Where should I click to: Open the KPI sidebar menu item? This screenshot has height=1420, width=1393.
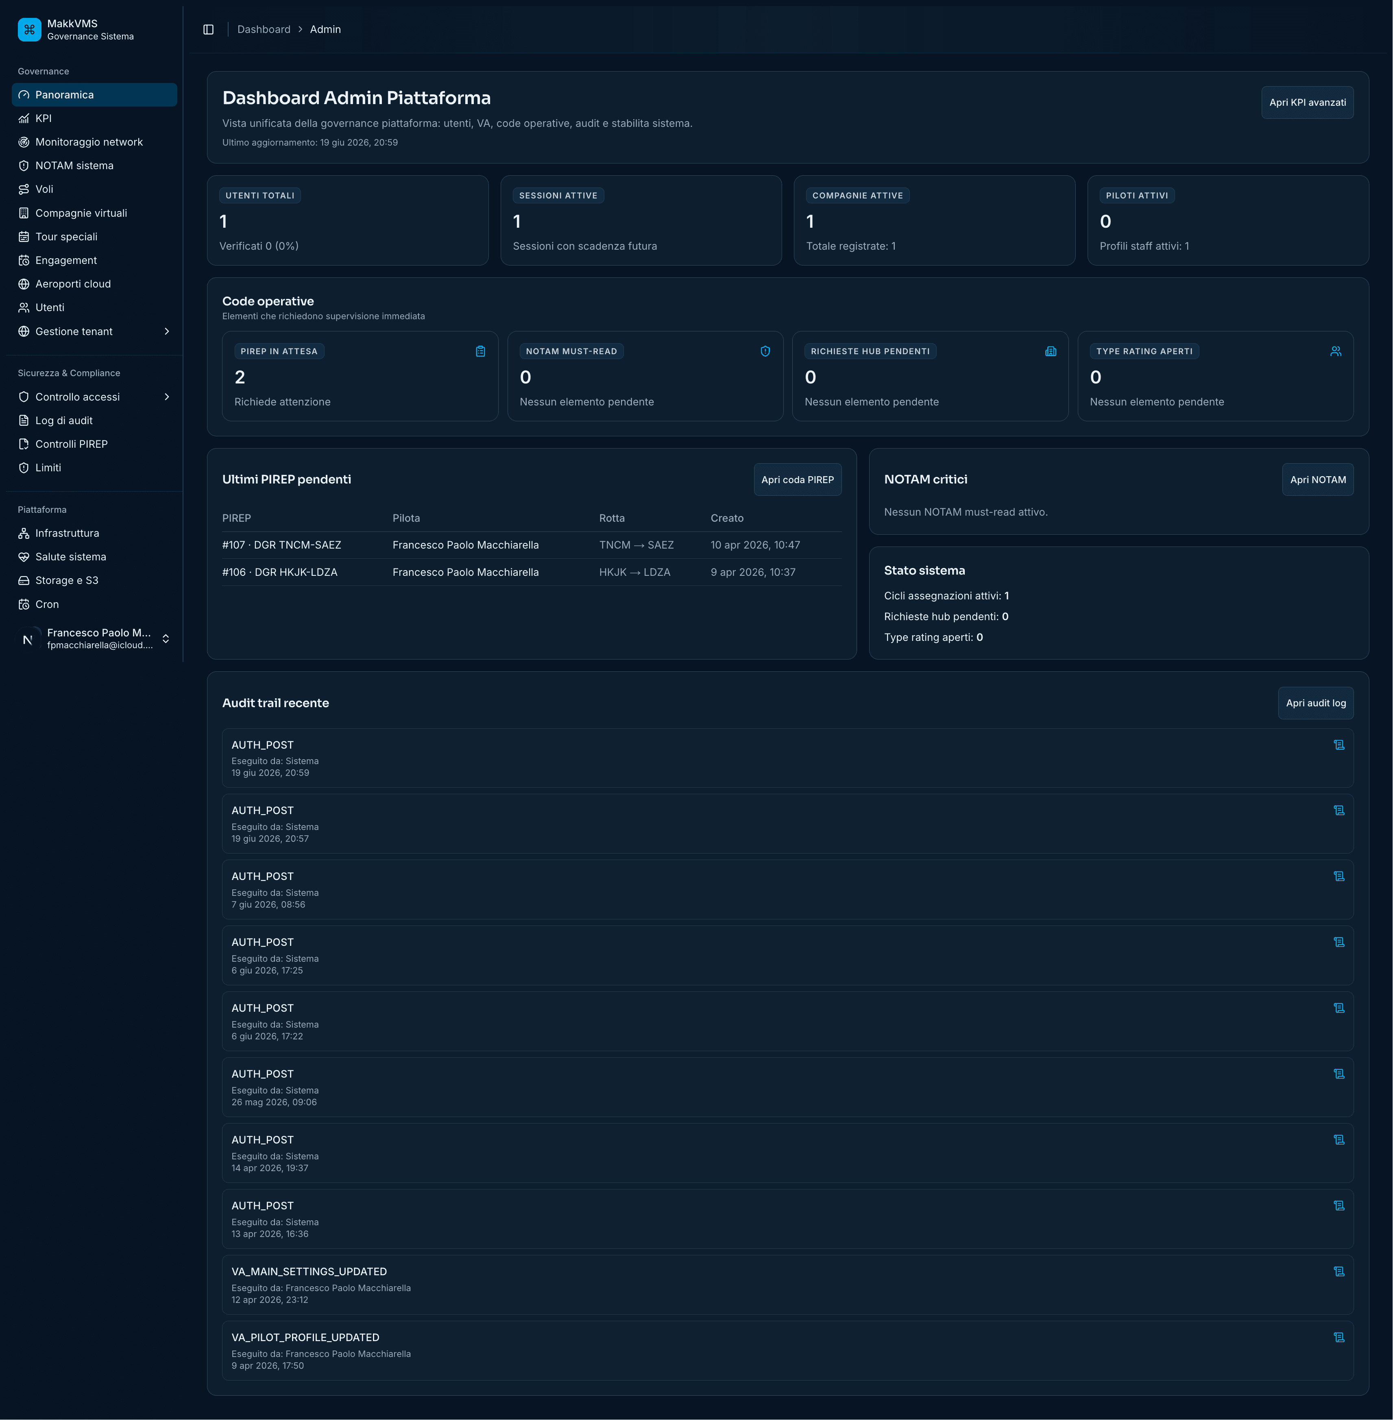(x=94, y=118)
